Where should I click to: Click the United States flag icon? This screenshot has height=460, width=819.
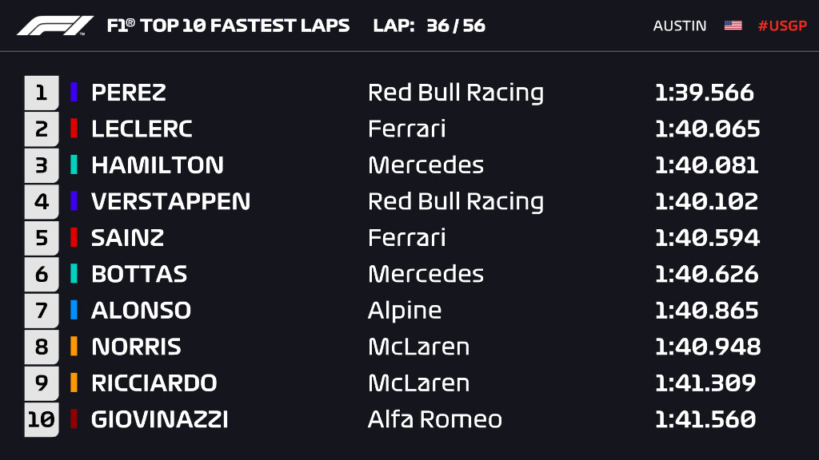coord(733,26)
